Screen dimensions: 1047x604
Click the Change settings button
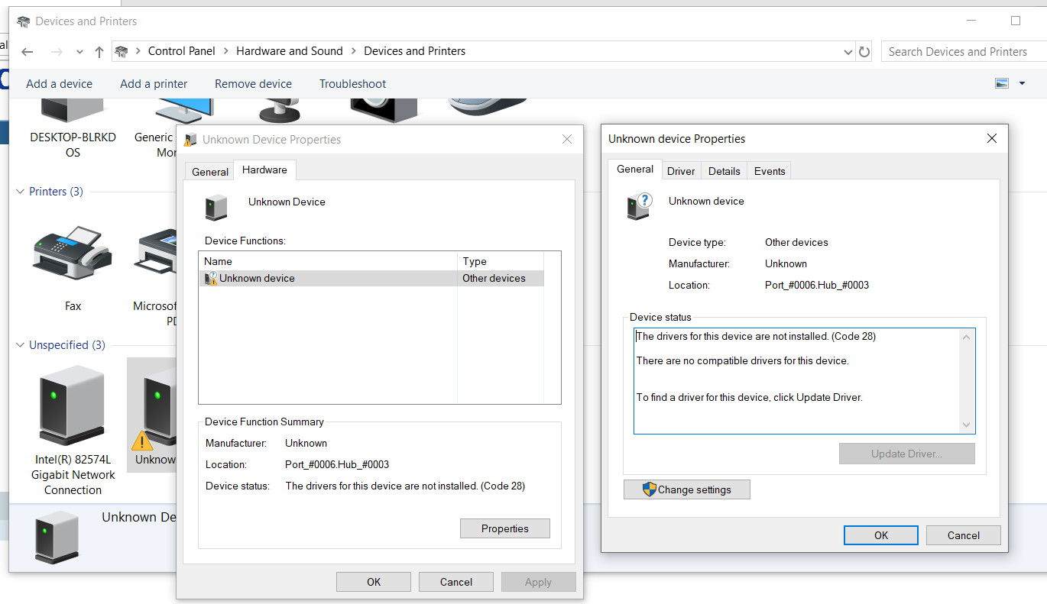686,489
